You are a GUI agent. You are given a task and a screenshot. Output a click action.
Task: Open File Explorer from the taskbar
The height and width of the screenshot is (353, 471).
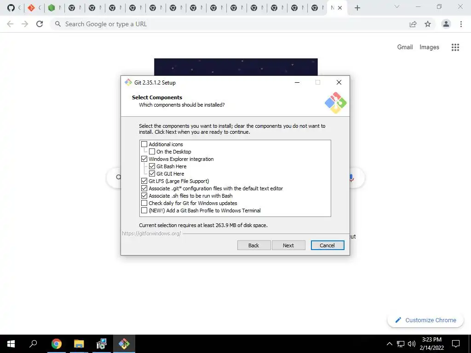(x=79, y=344)
